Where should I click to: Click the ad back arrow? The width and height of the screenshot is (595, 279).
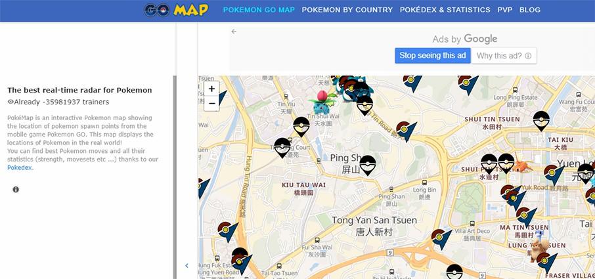(234, 32)
